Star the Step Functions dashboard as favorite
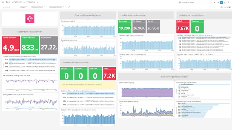 (x=3, y=2)
